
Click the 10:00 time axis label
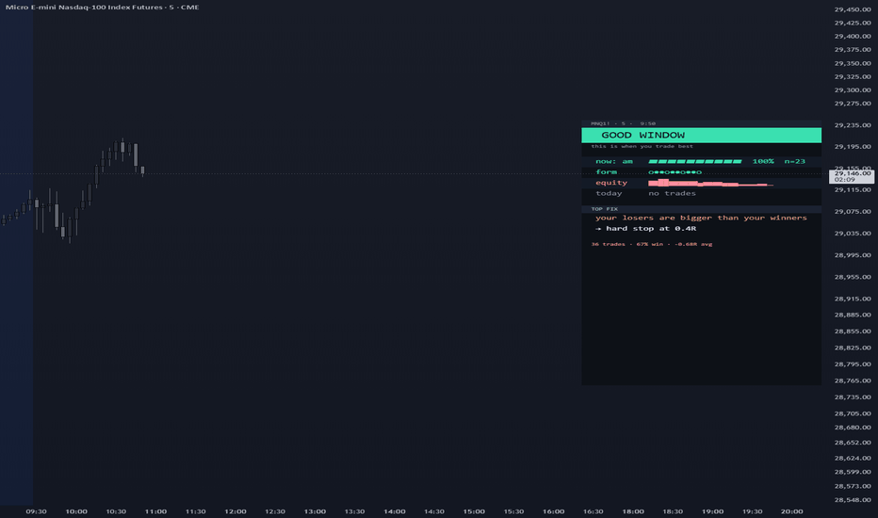click(x=76, y=511)
